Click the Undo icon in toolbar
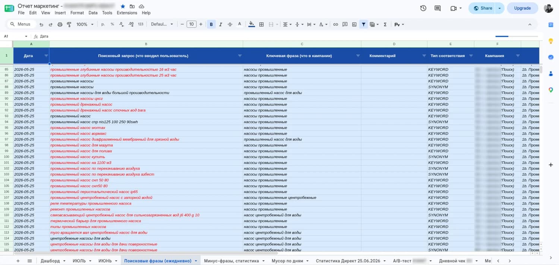This screenshot has height=265, width=559. tap(41, 24)
